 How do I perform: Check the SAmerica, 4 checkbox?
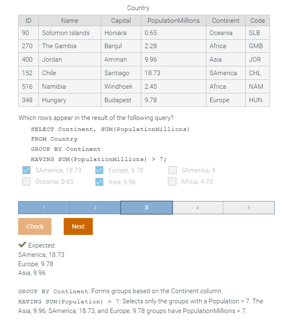pyautogui.click(x=173, y=170)
